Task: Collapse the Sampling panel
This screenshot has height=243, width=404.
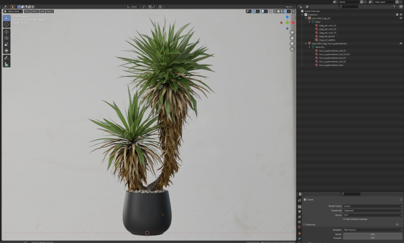Action: [x=304, y=224]
